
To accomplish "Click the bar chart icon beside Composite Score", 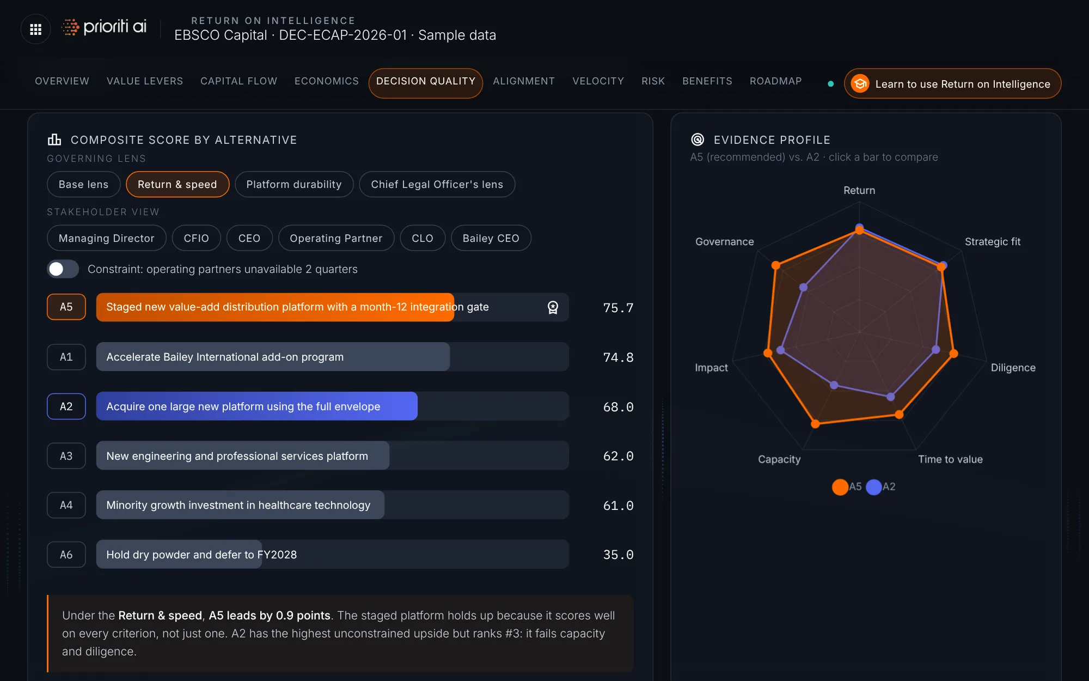I will tap(54, 139).
